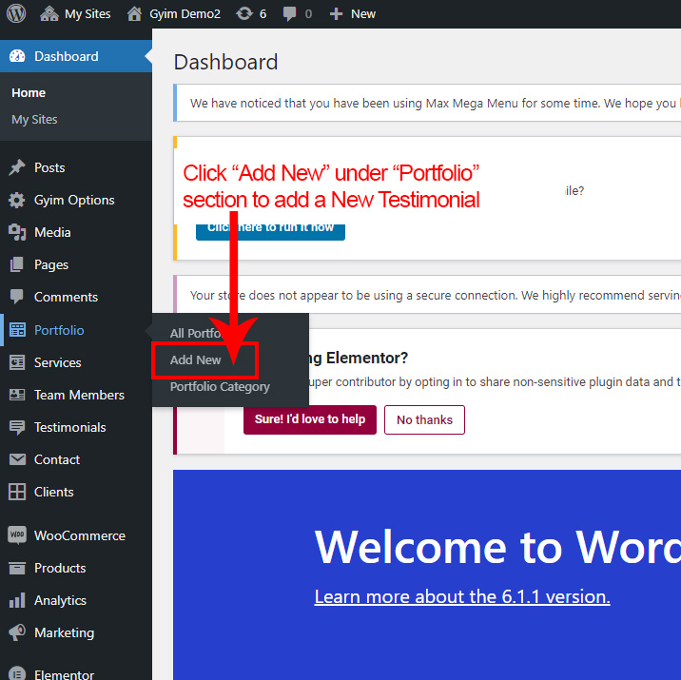
Task: Choose Portfolio Category from submenu
Action: pos(220,387)
